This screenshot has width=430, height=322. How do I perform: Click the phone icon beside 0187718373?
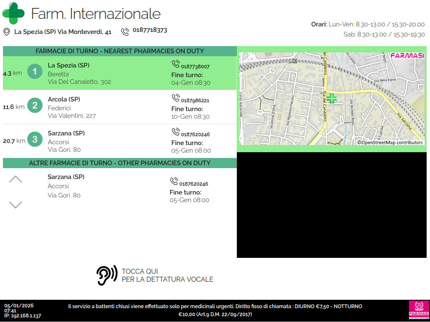(125, 32)
